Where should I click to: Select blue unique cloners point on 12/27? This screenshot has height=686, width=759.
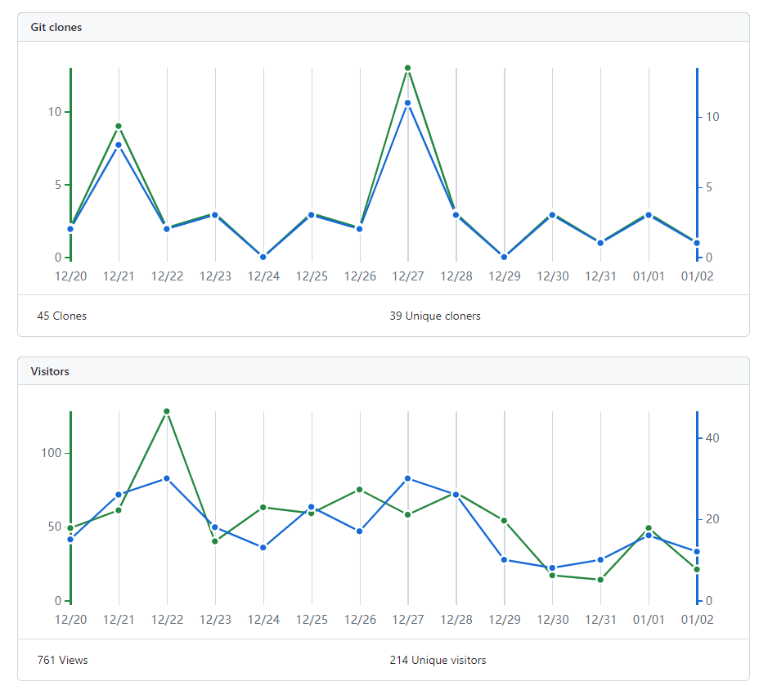[x=407, y=103]
